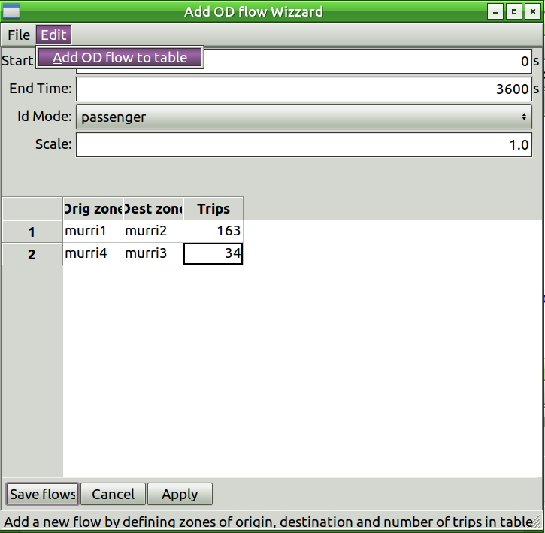The height and width of the screenshot is (533, 545).
Task: Click the End Time input field
Action: 303,89
